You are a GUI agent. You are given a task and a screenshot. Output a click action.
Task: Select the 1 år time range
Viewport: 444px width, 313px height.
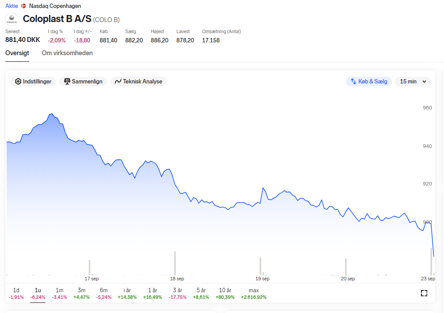(152, 294)
